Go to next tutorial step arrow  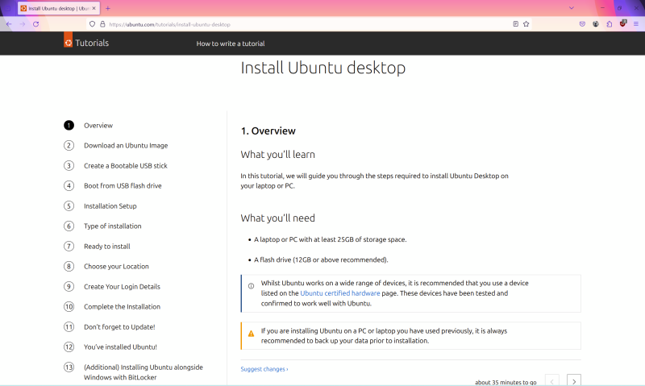pyautogui.click(x=574, y=381)
